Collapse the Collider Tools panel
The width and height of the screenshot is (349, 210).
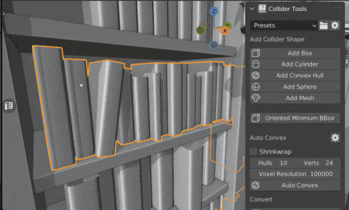pos(252,9)
